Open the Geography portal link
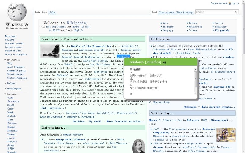 coord(168,30)
